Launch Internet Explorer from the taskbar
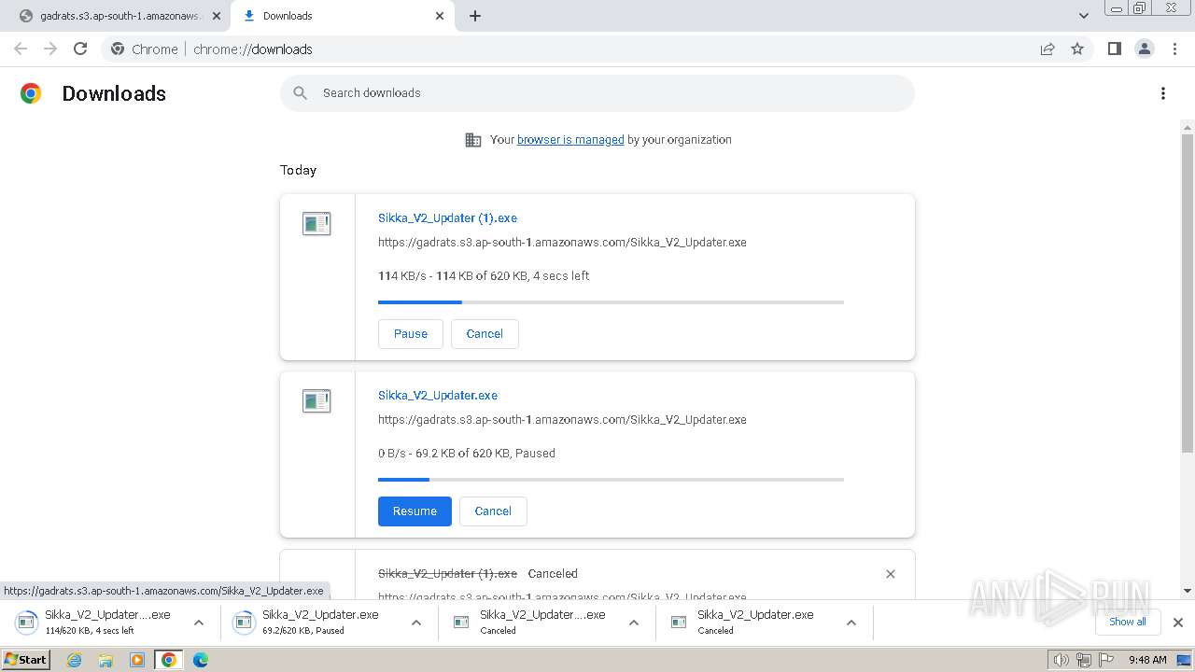 coord(75,660)
